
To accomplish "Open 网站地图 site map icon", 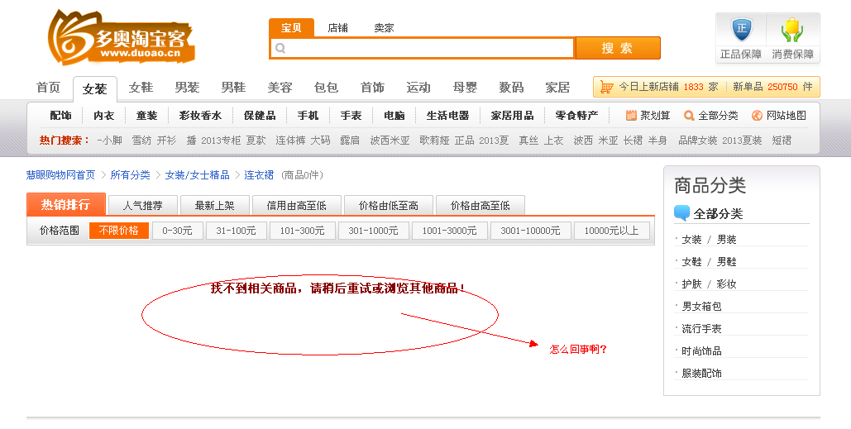I will (x=756, y=116).
